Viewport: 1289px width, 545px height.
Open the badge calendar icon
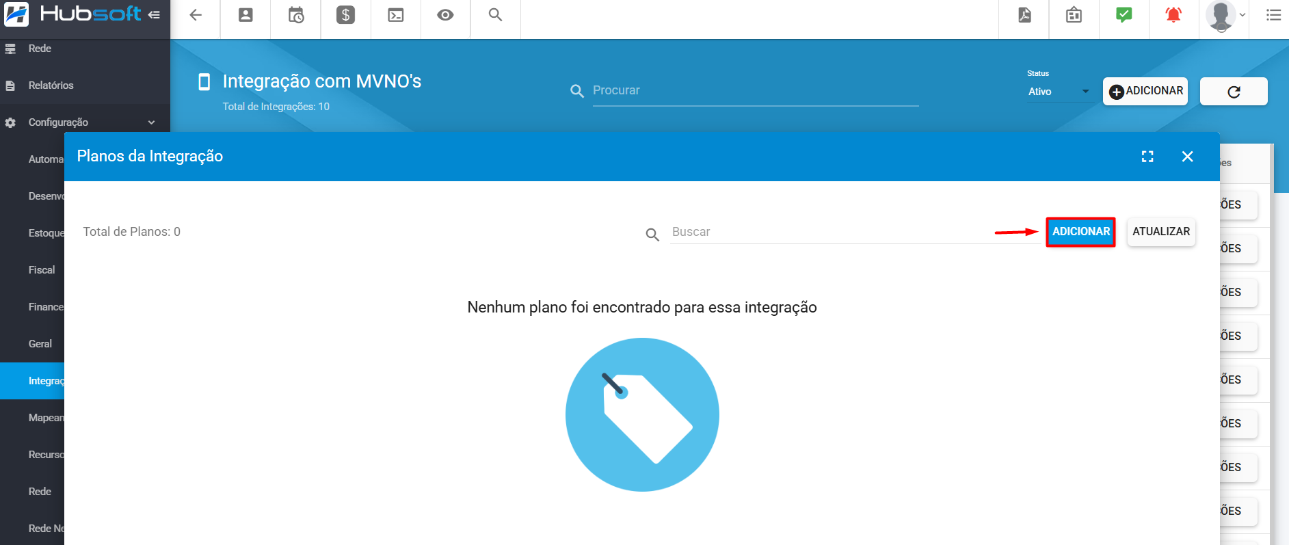[x=1074, y=15]
